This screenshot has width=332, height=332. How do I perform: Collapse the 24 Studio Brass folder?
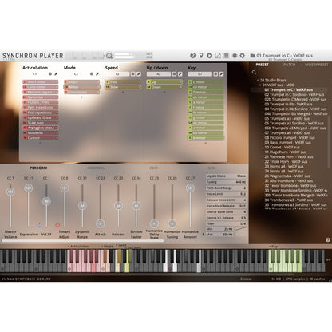pos(258,80)
